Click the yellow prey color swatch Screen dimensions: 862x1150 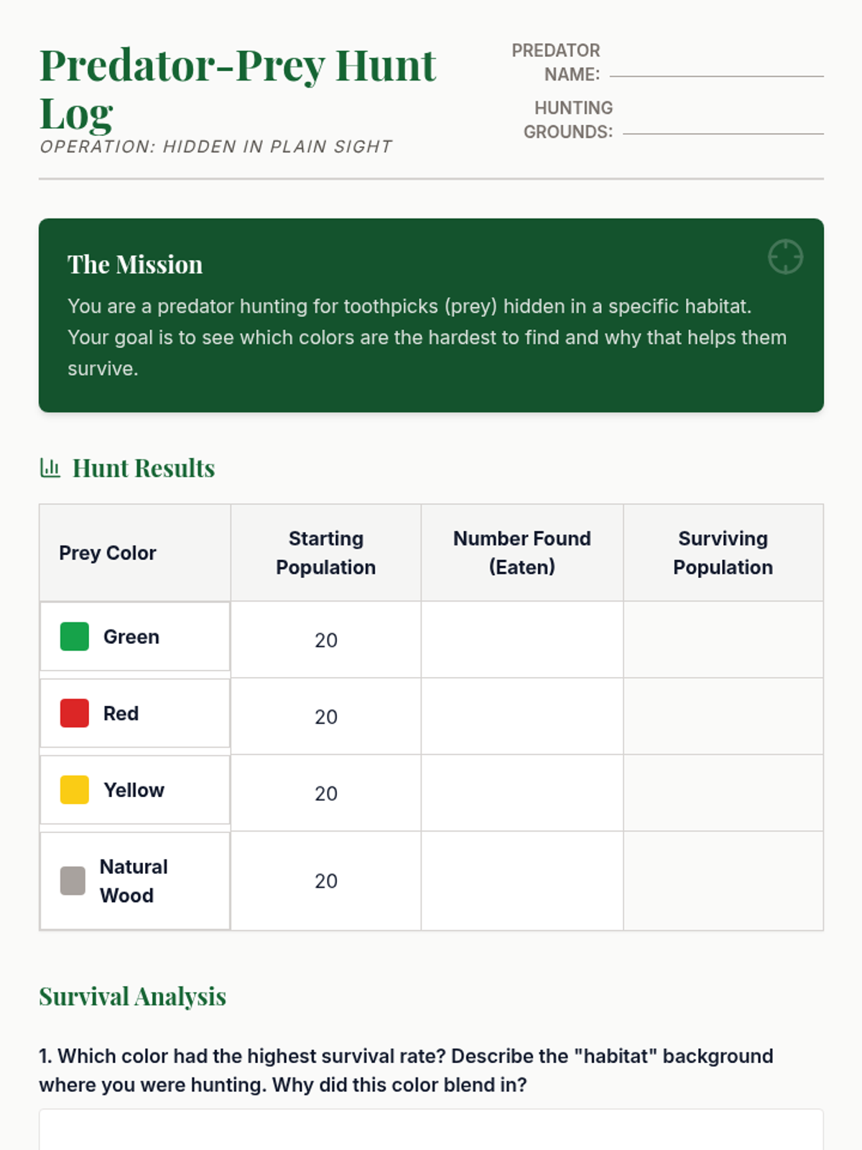(x=74, y=790)
